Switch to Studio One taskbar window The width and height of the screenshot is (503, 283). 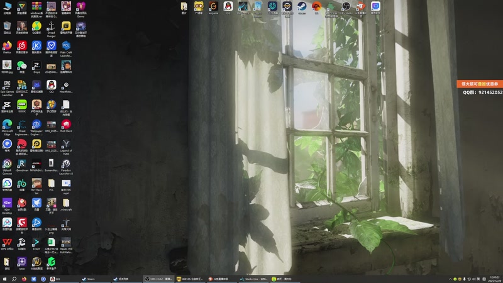tap(253, 279)
